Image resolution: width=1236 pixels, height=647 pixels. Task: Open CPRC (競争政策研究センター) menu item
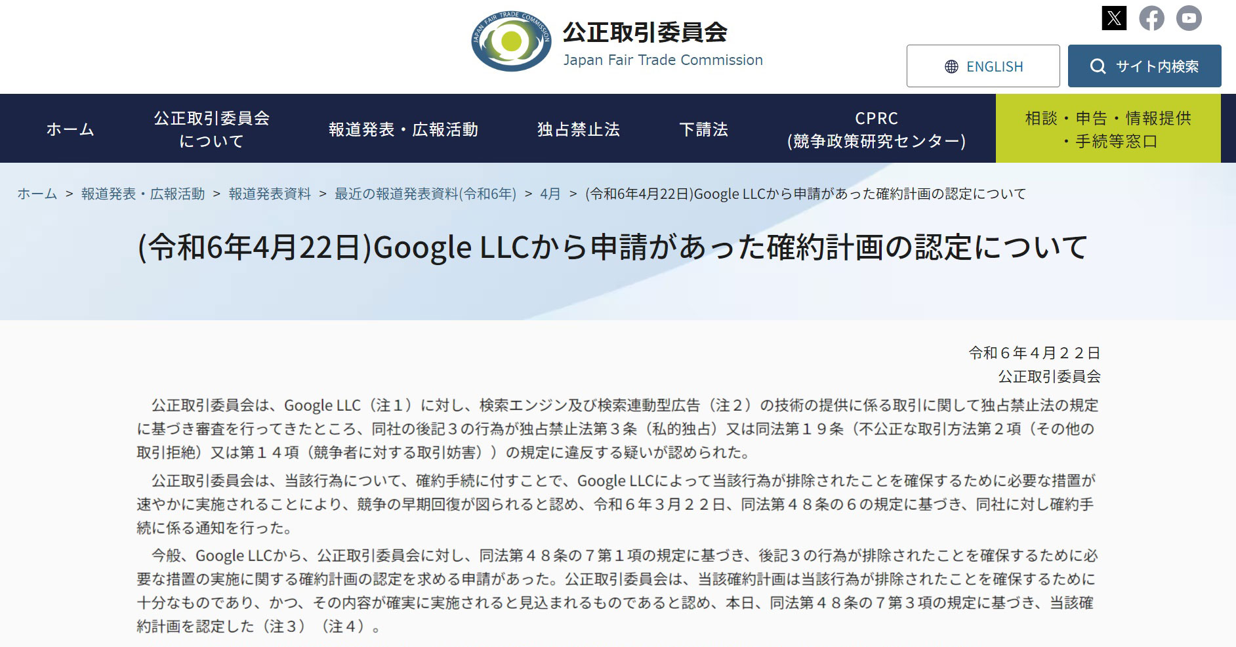(x=876, y=129)
